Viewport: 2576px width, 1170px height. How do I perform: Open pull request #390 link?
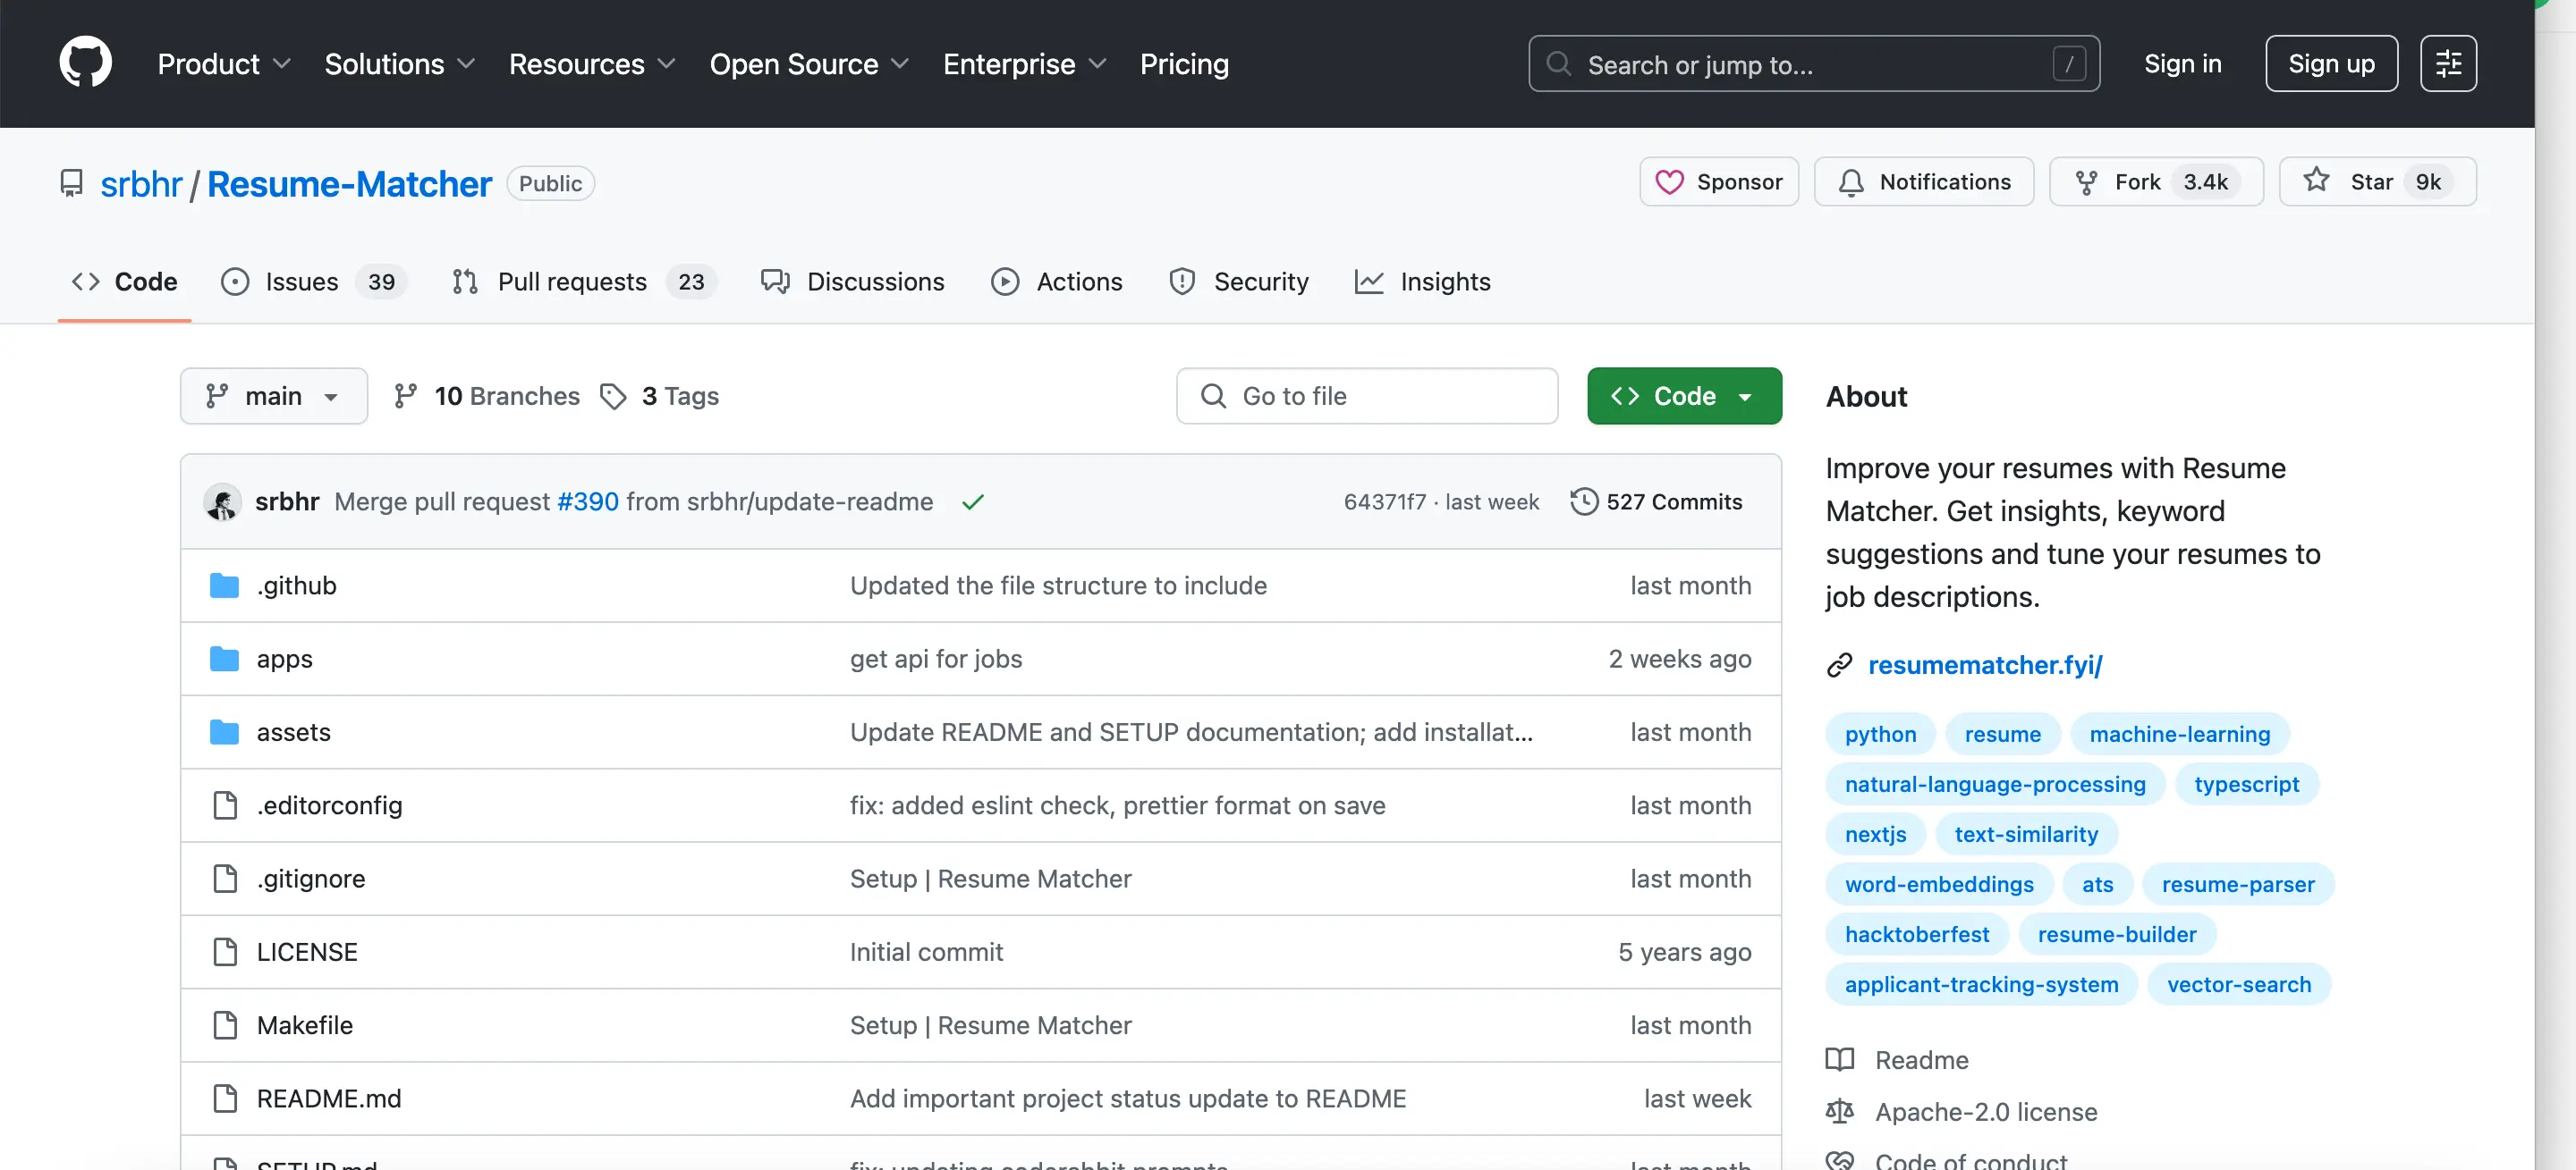587,501
